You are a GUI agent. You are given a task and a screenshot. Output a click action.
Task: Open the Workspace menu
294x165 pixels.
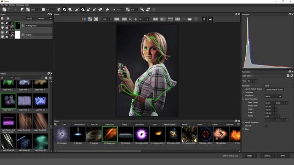click(x=20, y=5)
